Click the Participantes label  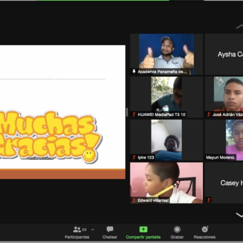pos(77,237)
